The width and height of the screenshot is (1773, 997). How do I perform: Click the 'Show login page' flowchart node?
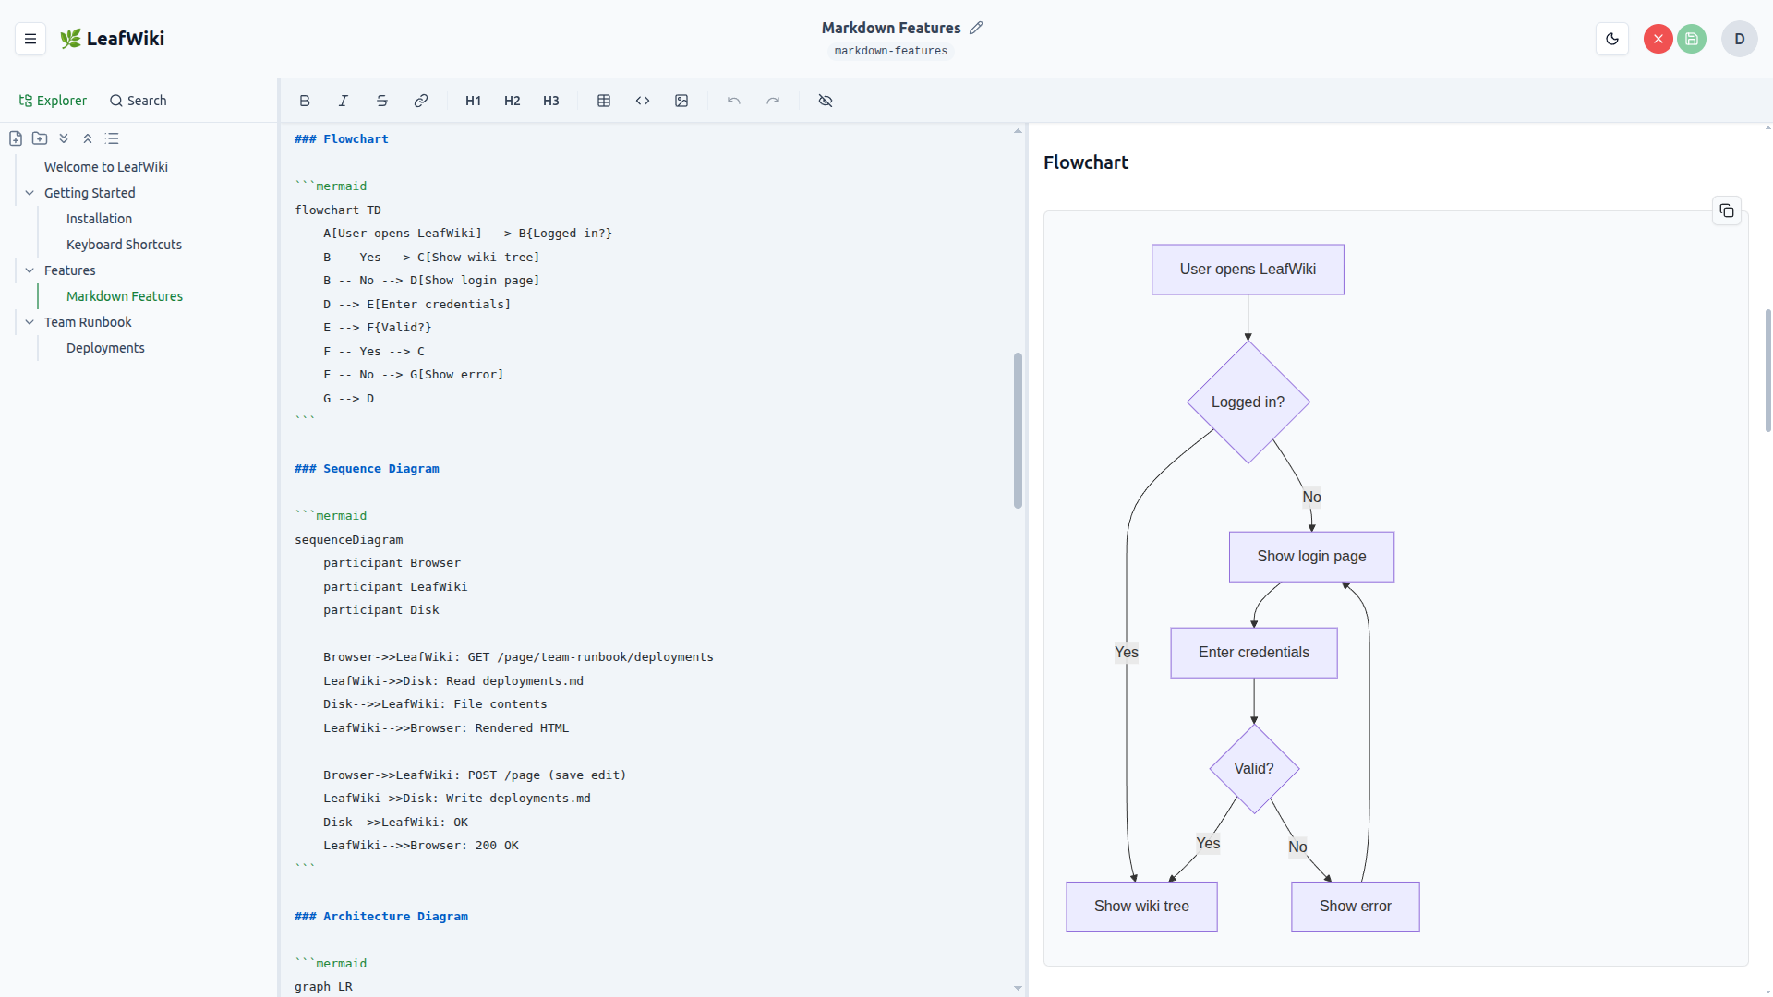coord(1311,557)
